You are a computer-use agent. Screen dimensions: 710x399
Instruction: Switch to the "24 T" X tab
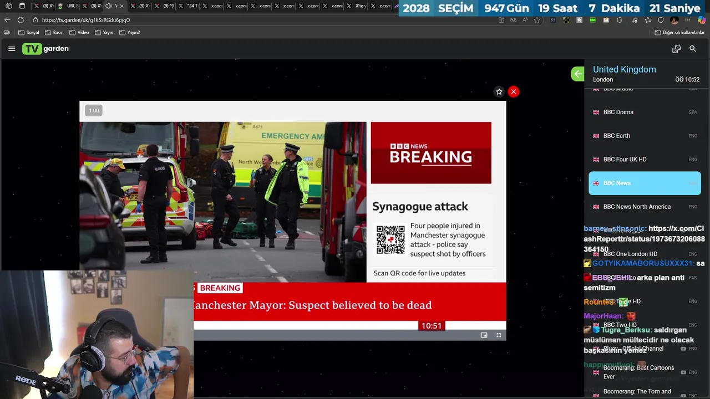click(x=189, y=6)
